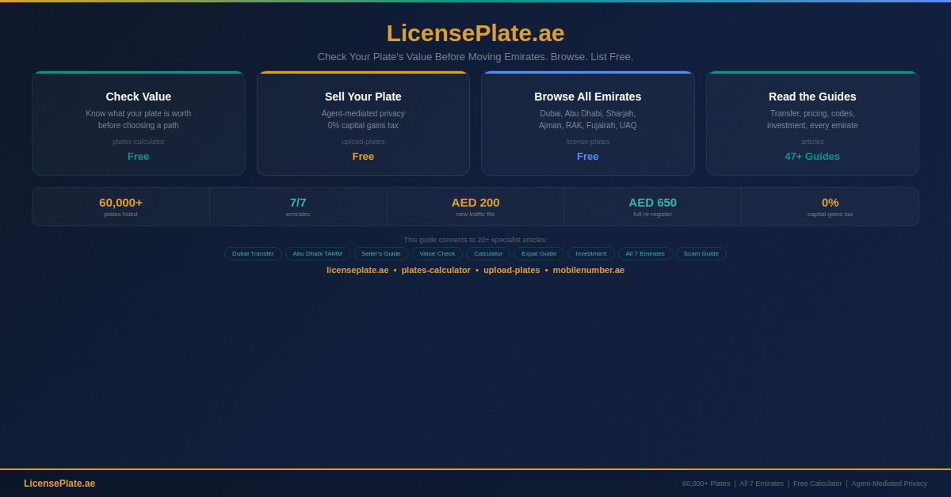Click the Dubai Transfer pill link
This screenshot has height=497, width=951.
[x=253, y=253]
